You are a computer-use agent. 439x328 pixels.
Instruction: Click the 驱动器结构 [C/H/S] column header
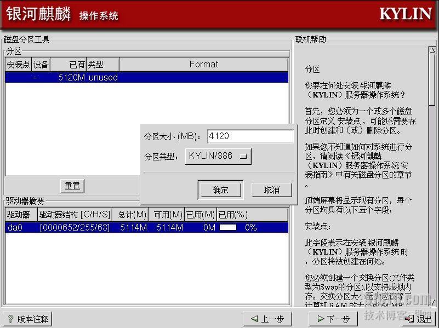tap(75, 215)
